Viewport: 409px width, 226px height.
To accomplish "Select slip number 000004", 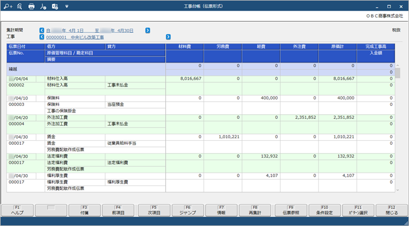I will click(x=16, y=124).
